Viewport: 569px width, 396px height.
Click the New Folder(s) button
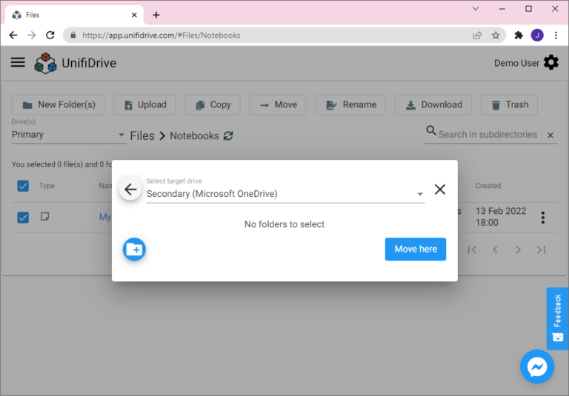pyautogui.click(x=58, y=105)
